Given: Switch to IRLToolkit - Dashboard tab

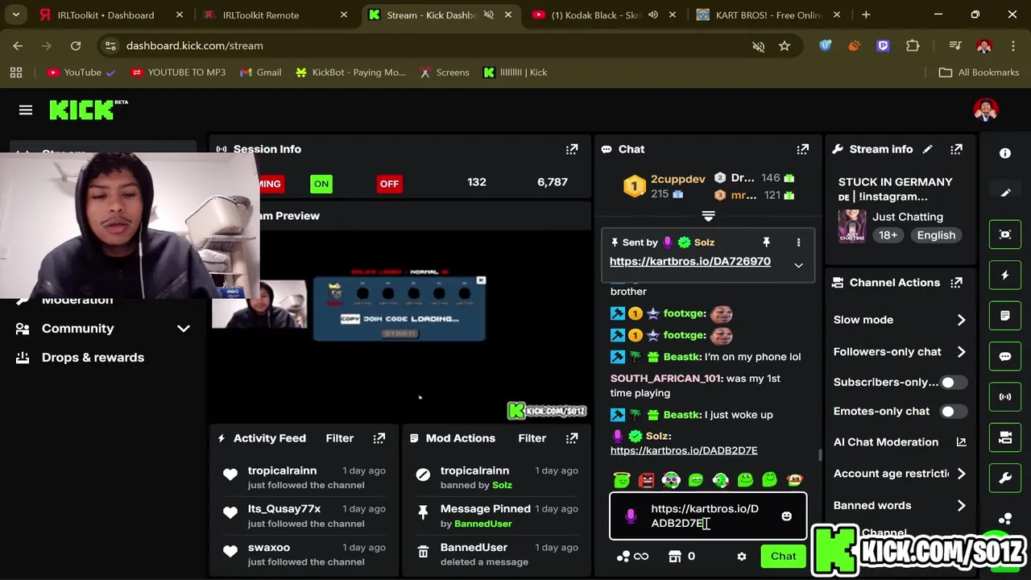Looking at the screenshot, I should tap(111, 14).
